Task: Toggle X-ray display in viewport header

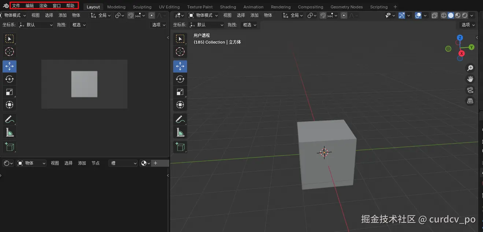Action: point(434,15)
